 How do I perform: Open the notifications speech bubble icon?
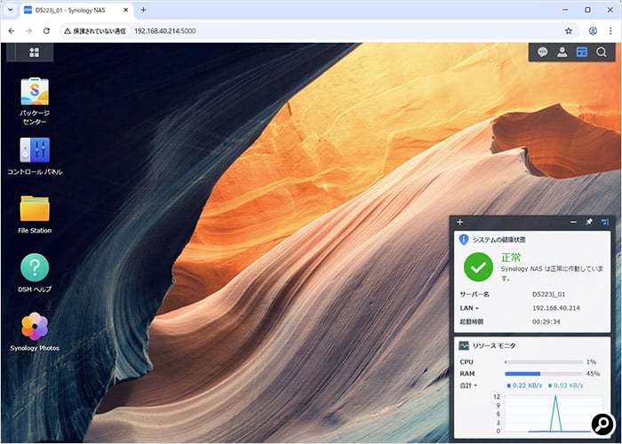point(542,52)
